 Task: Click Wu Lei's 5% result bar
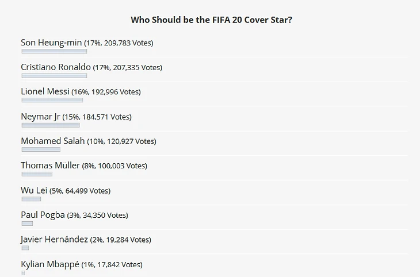tap(31, 199)
